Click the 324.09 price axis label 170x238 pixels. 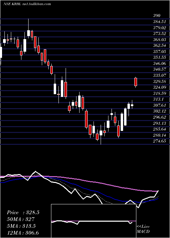click(159, 87)
